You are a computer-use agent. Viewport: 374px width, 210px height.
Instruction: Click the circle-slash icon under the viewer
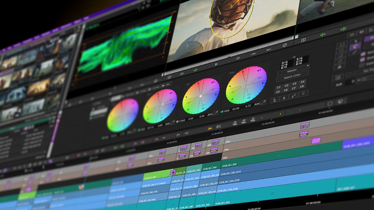coord(285,45)
